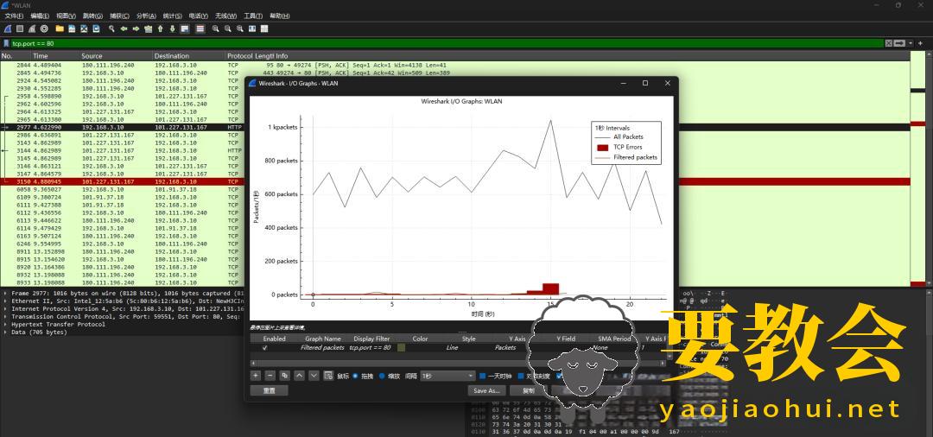Reset text to normal size icon
Viewport: 933px width, 437px height.
click(x=240, y=28)
